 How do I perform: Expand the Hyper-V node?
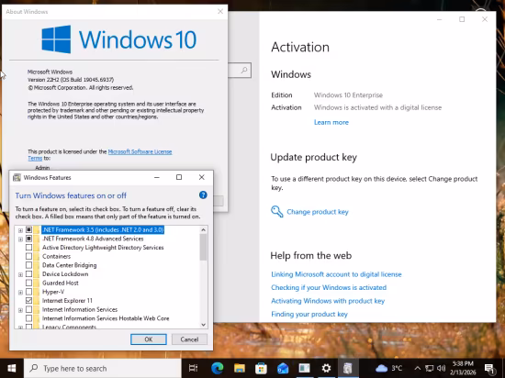click(20, 293)
